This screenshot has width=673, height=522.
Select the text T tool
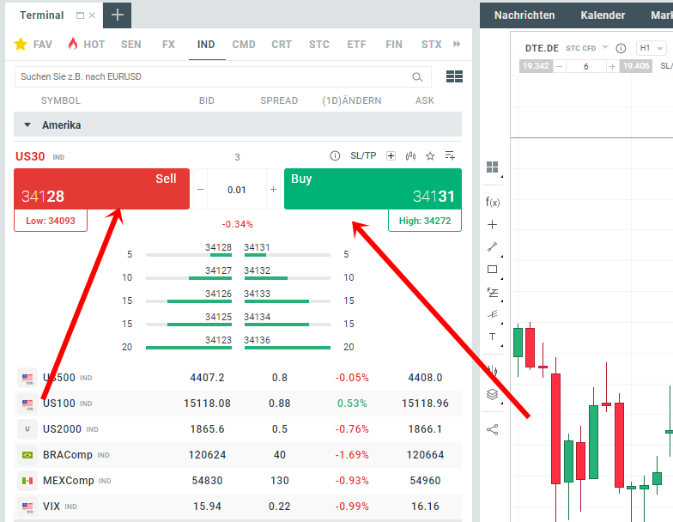tap(493, 337)
